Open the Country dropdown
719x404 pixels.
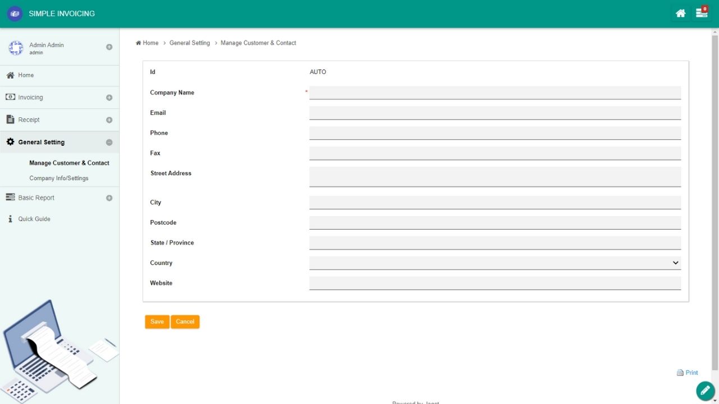[494, 263]
